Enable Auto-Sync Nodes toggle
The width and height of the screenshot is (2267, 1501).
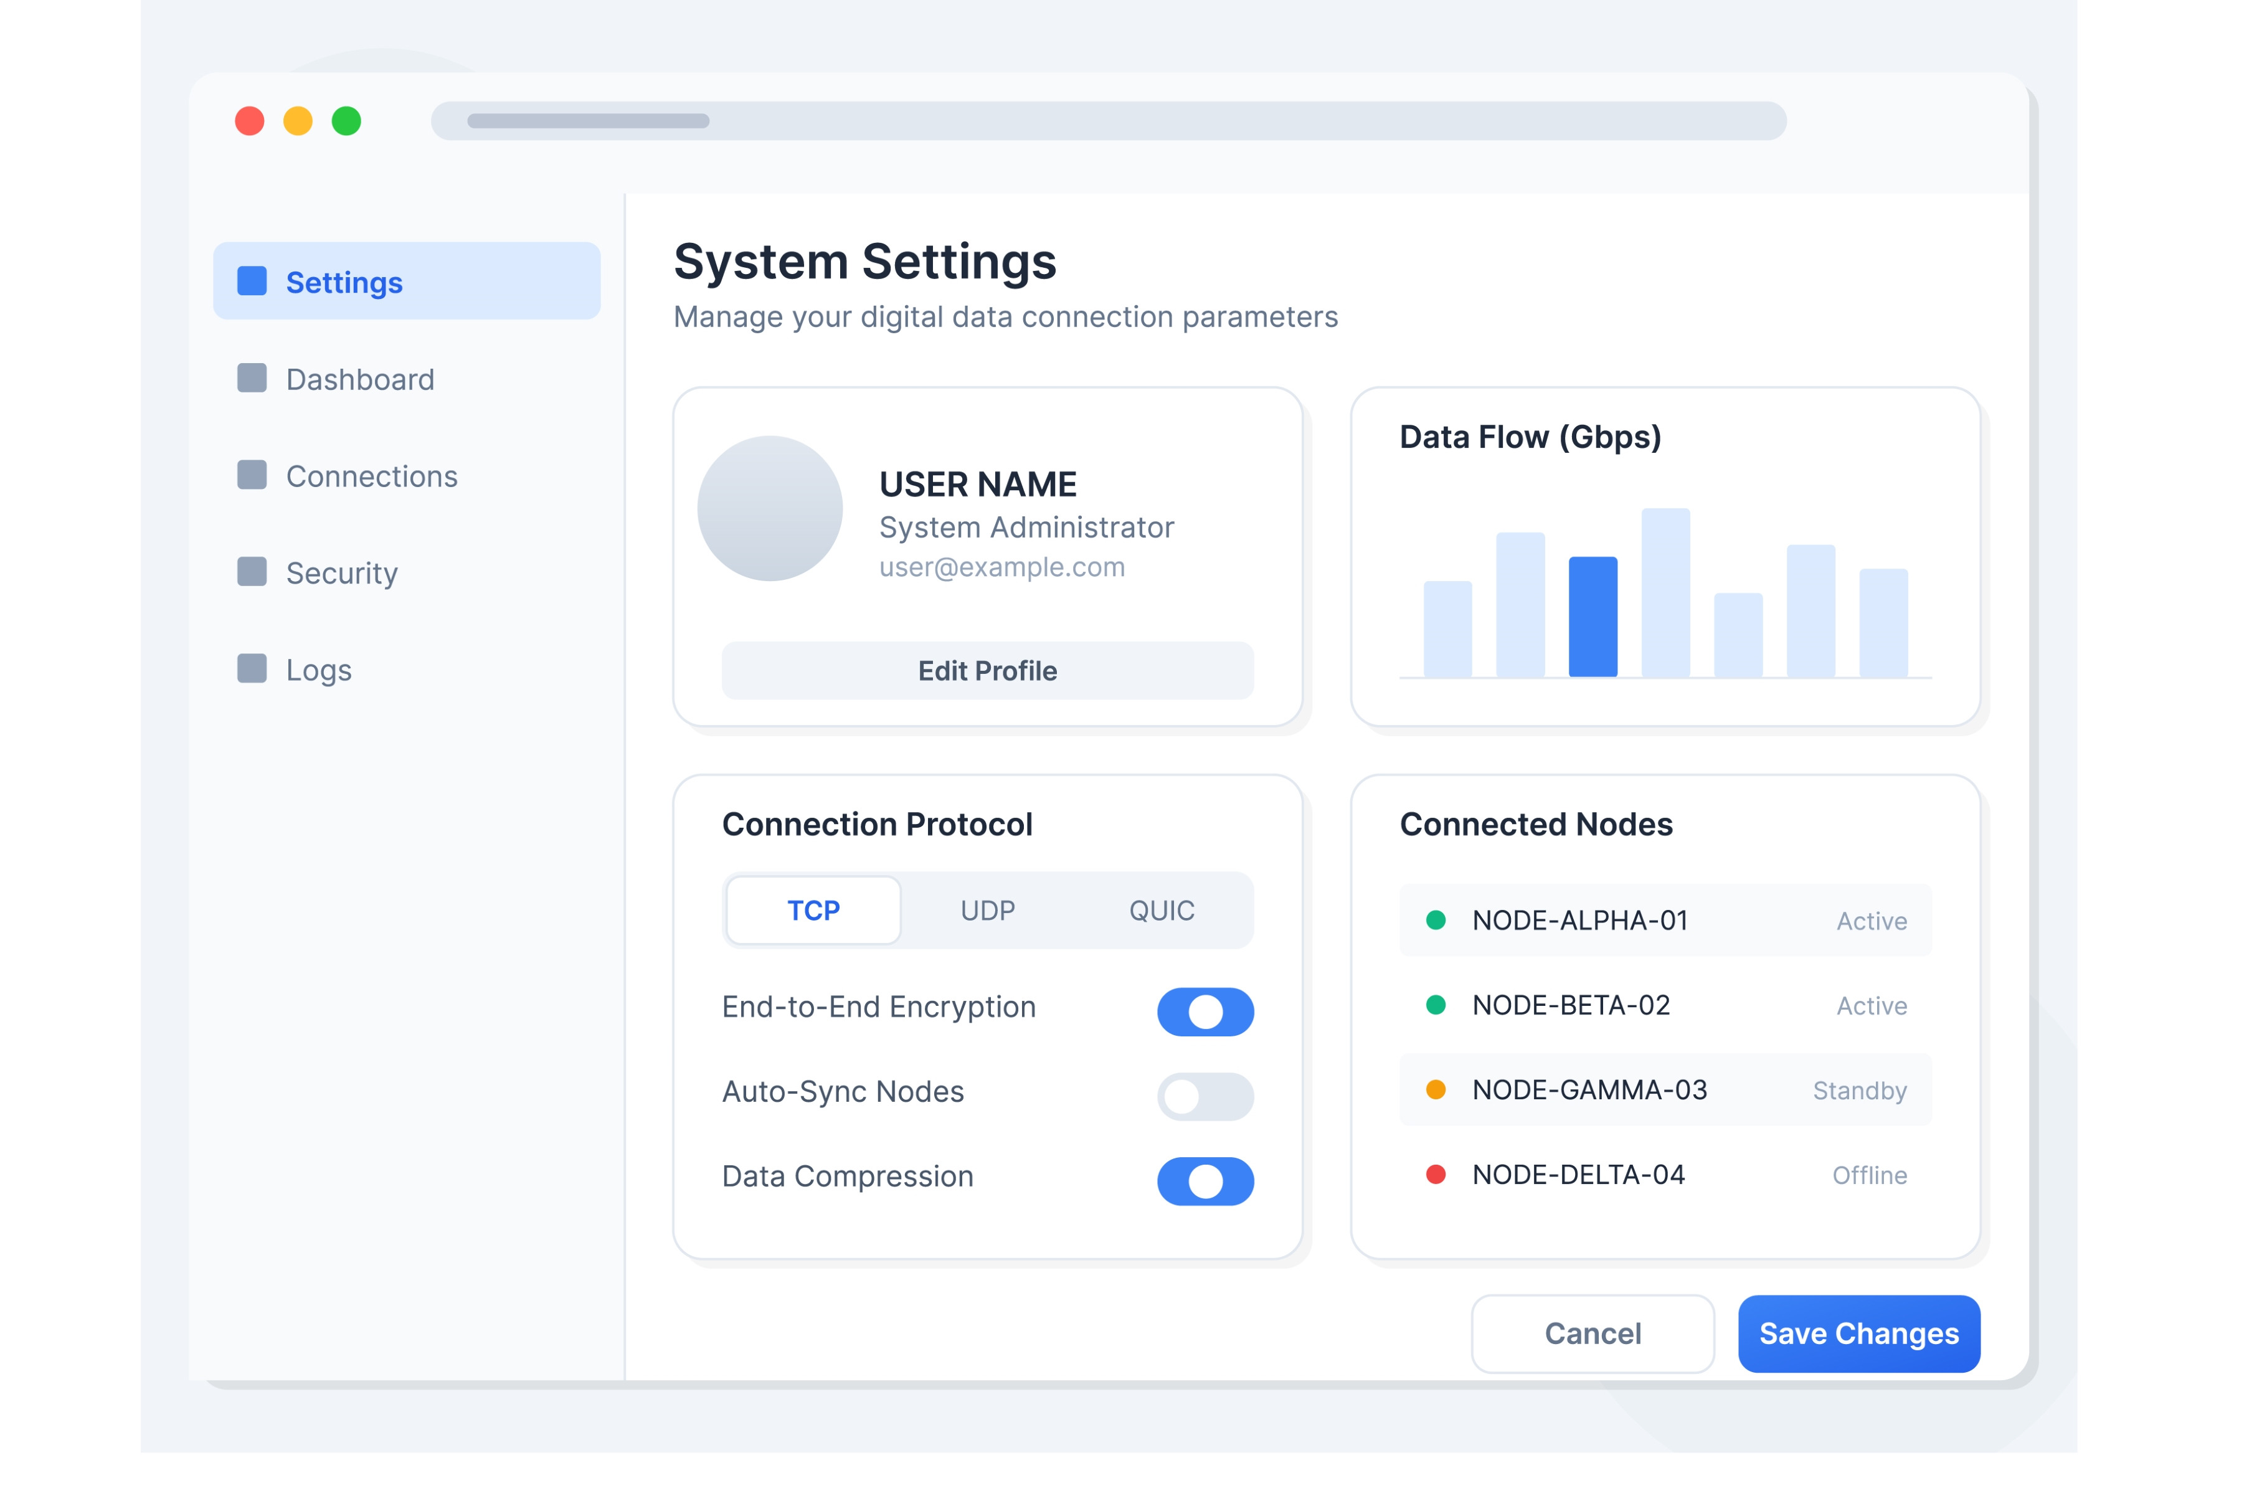pyautogui.click(x=1204, y=1096)
